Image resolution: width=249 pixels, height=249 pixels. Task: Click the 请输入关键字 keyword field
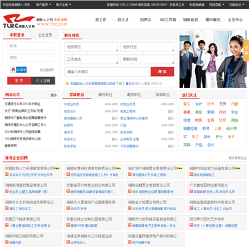pyautogui.click(x=108, y=72)
